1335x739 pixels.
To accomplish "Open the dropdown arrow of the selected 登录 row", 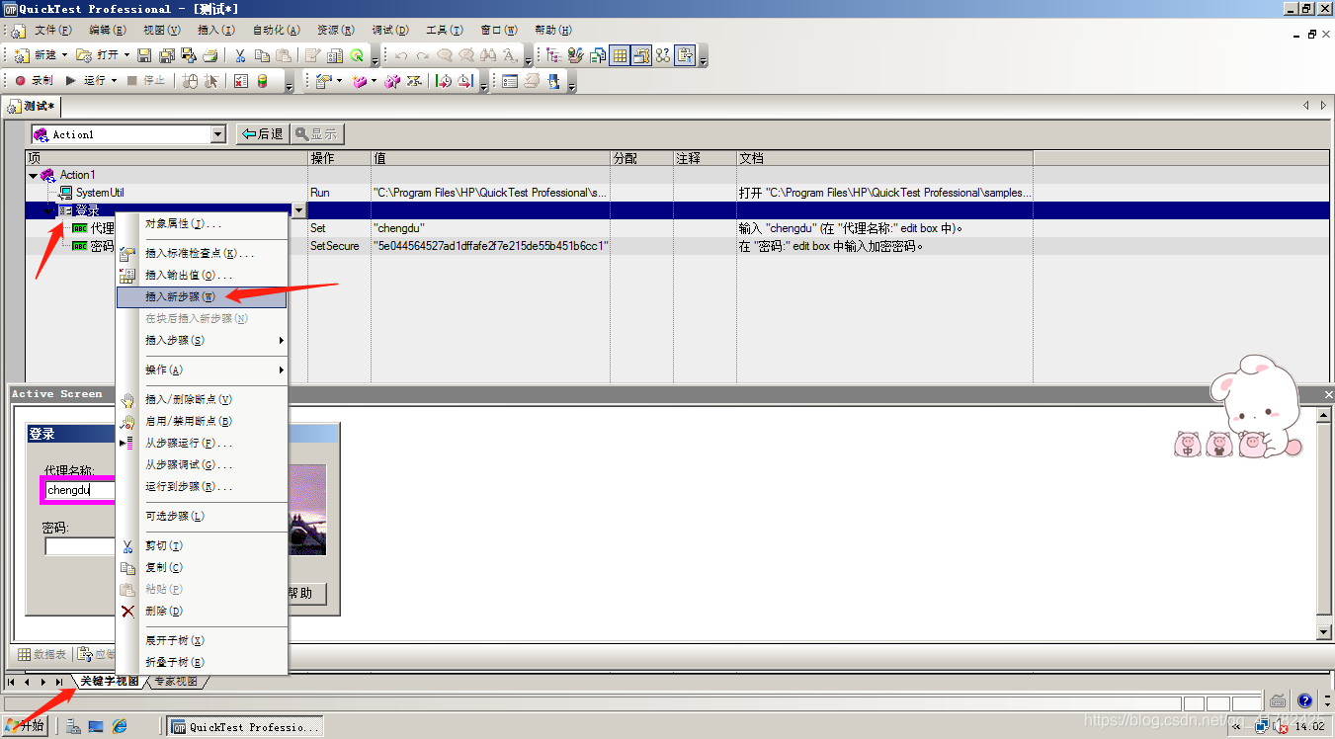I will (299, 210).
